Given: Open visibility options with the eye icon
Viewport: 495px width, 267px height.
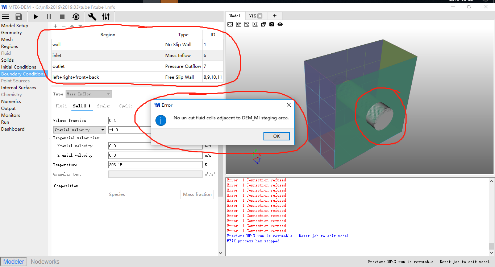Looking at the screenshot, I should click(x=280, y=24).
